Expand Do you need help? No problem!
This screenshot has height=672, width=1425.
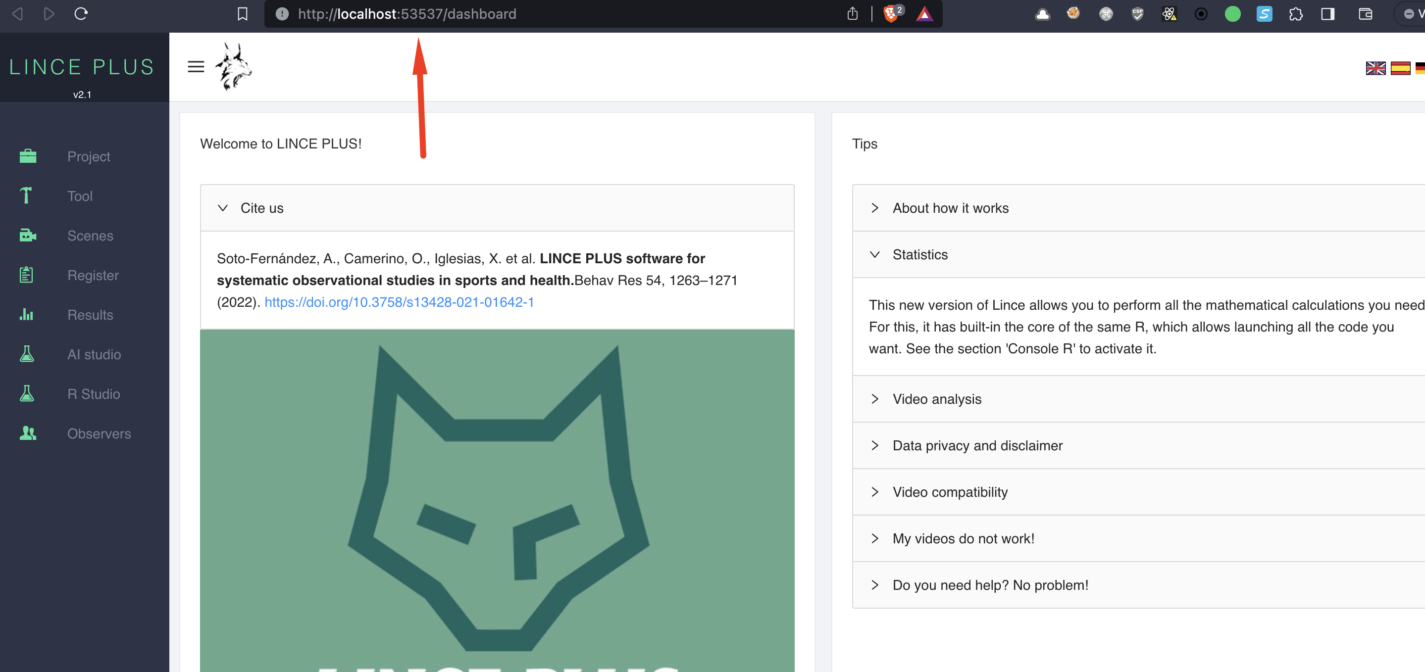click(x=1139, y=584)
